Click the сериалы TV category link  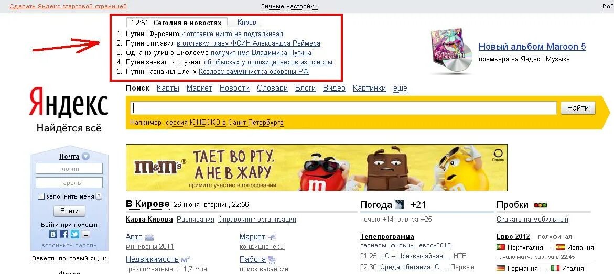pos(373,245)
